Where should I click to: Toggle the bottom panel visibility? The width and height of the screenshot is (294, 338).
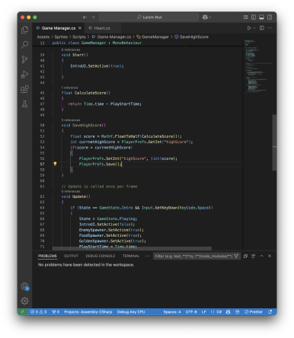coord(261,18)
